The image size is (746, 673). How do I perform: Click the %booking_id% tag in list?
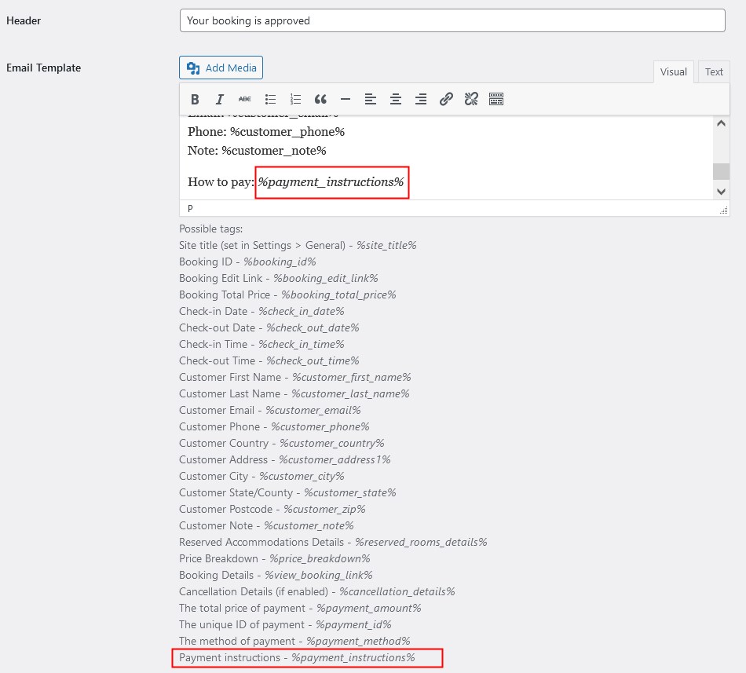(280, 262)
